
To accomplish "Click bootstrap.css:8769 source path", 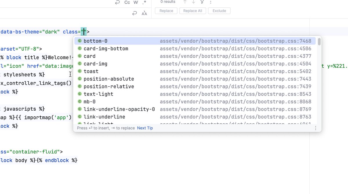I will click(x=235, y=109).
